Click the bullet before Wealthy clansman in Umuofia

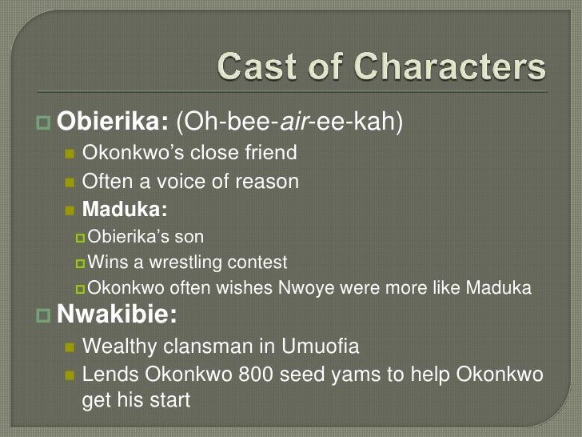pos(70,347)
